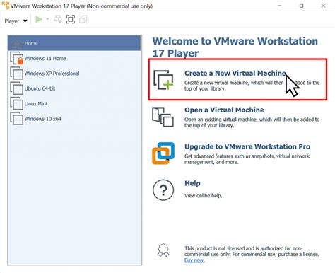Select the Windows 10 x64 virtual machine

[x=74, y=119]
